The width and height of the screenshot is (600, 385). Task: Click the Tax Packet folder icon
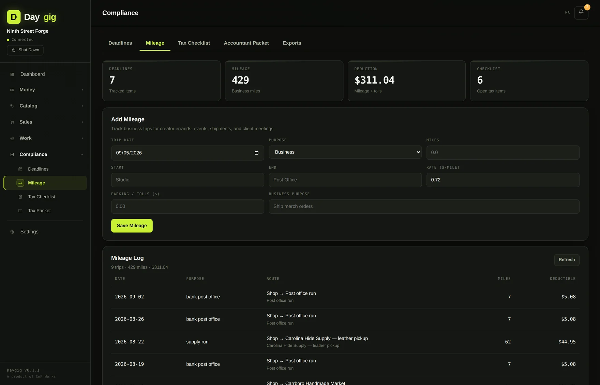(x=20, y=211)
